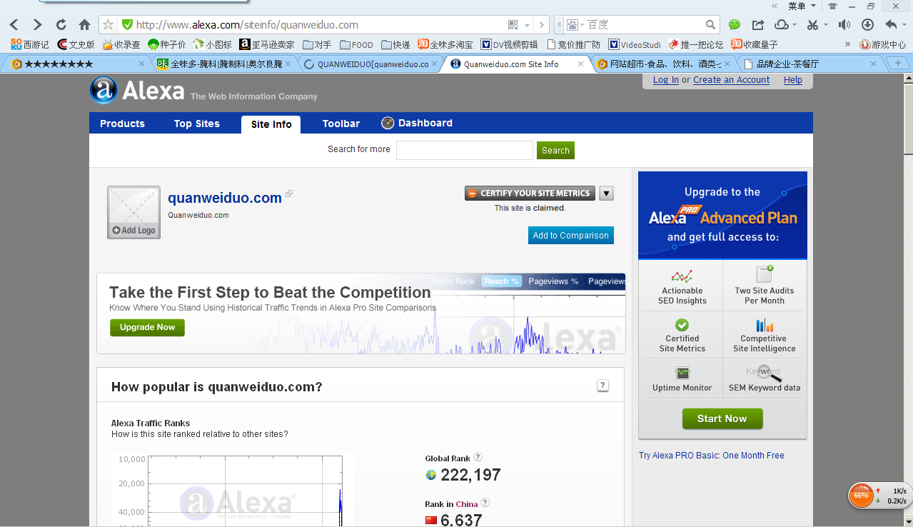The image size is (913, 527).
Task: Open the cloud sync toolbar icon
Action: tap(781, 25)
